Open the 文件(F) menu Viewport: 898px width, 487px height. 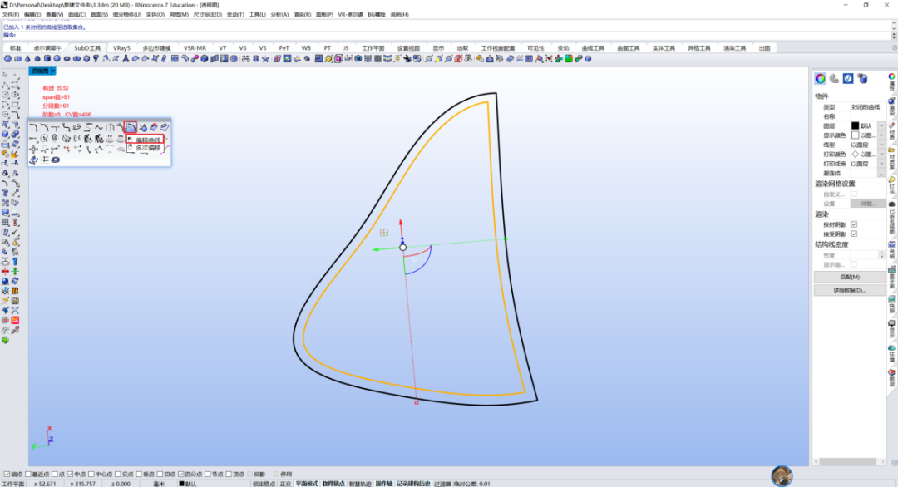[10, 14]
